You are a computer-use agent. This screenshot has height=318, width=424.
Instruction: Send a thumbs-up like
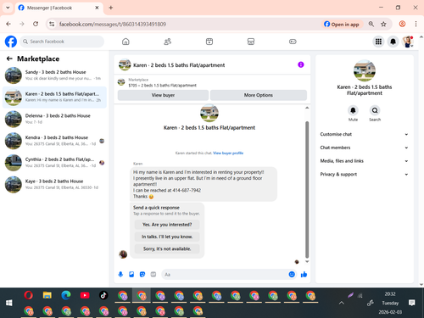pos(304,274)
